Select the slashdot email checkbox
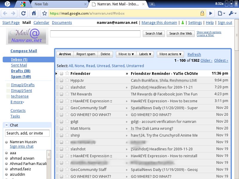This screenshot has width=239, height=179. coord(61,87)
